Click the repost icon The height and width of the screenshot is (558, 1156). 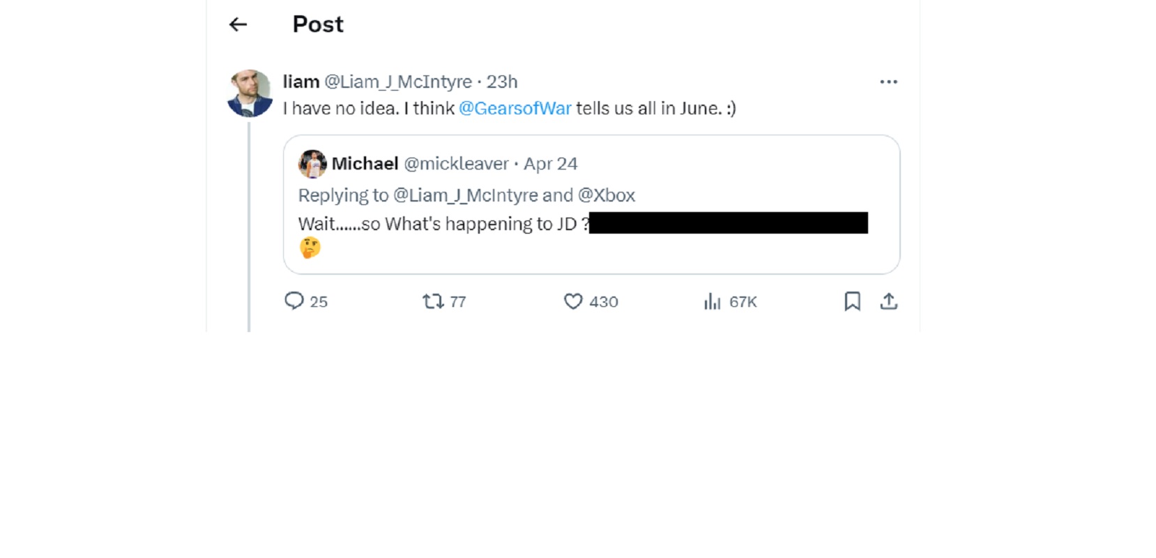pyautogui.click(x=433, y=301)
